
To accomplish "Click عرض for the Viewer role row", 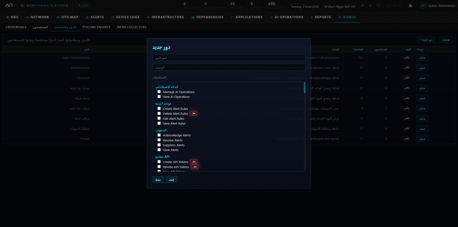I will [x=422, y=139].
